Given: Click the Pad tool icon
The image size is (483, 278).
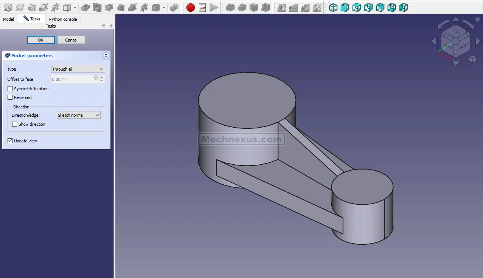Looking at the screenshot, I should tap(8, 8).
